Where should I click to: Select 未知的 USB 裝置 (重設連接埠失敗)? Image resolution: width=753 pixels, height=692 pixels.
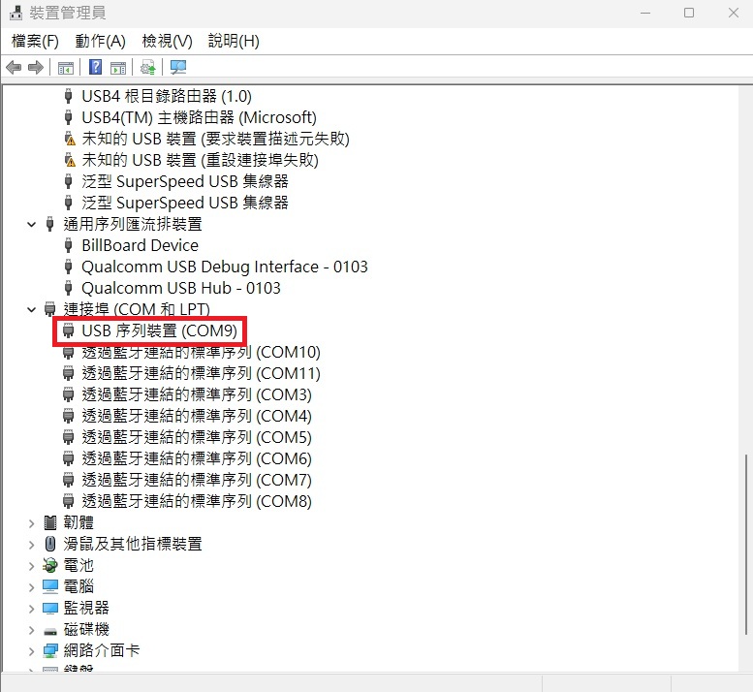pyautogui.click(x=201, y=160)
